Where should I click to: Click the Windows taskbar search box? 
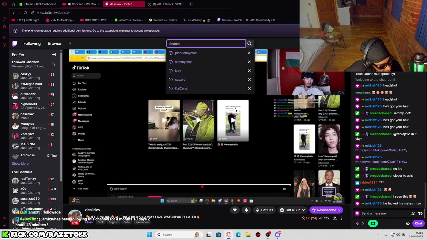(x=178, y=235)
